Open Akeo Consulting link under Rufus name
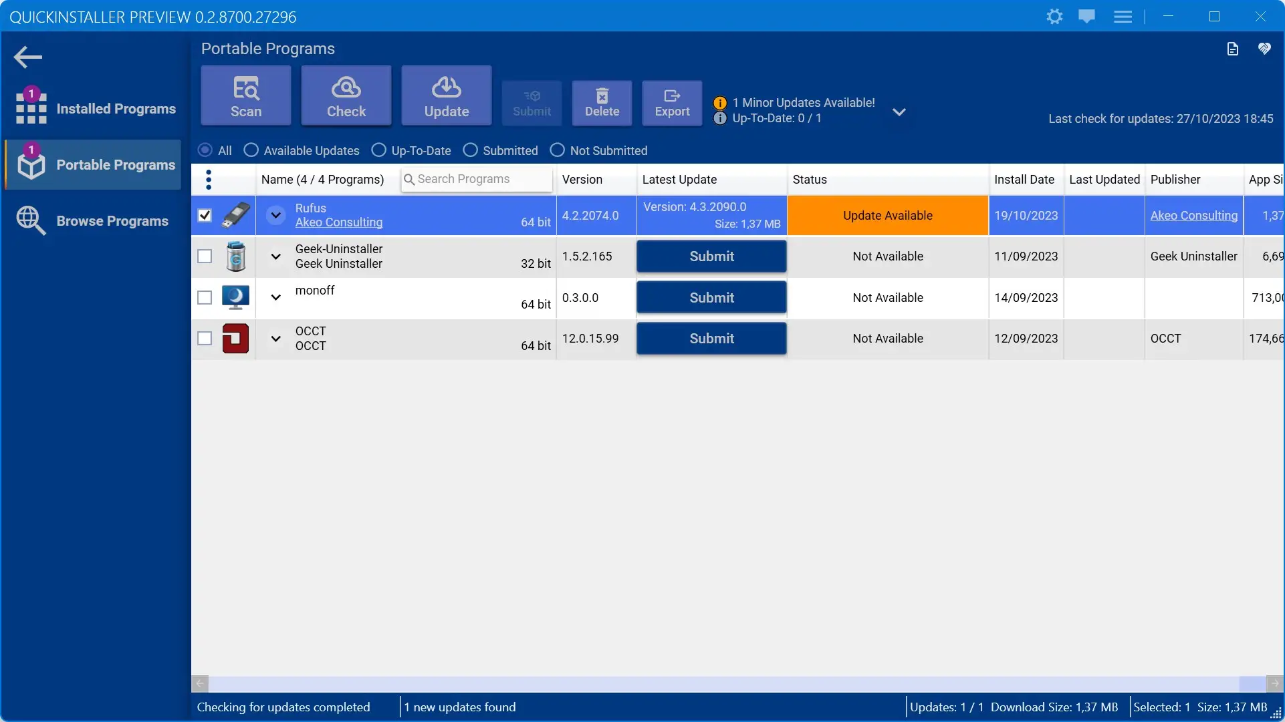The width and height of the screenshot is (1285, 722). click(339, 222)
